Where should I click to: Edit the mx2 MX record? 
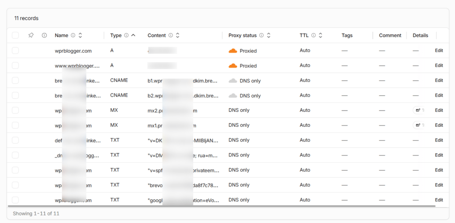pos(439,110)
